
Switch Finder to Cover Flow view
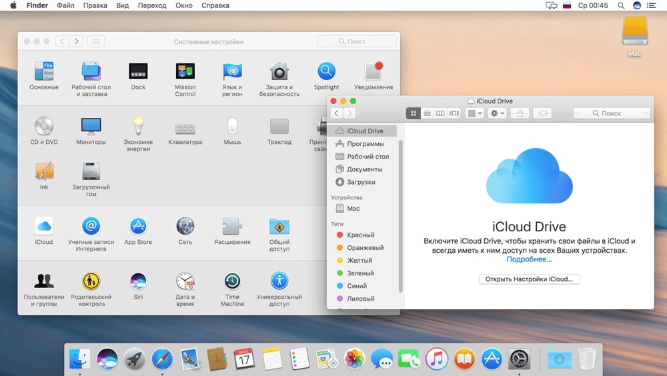pyautogui.click(x=454, y=113)
